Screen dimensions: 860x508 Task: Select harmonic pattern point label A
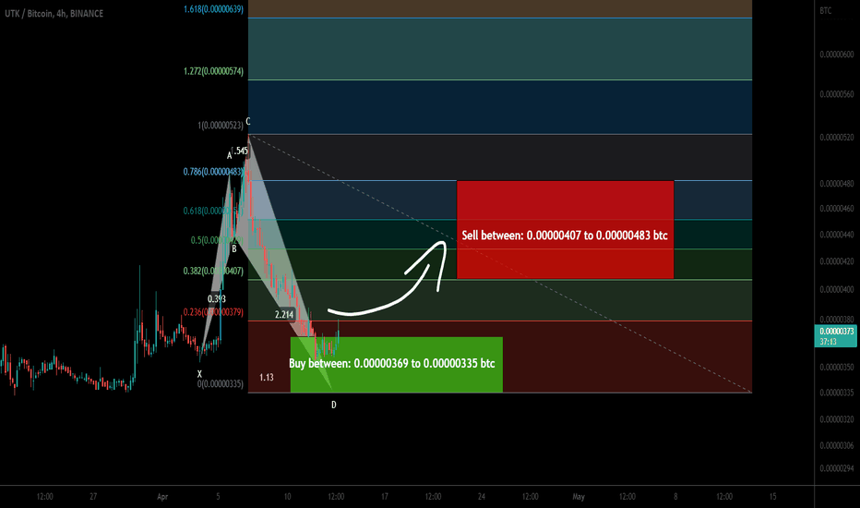click(x=229, y=155)
